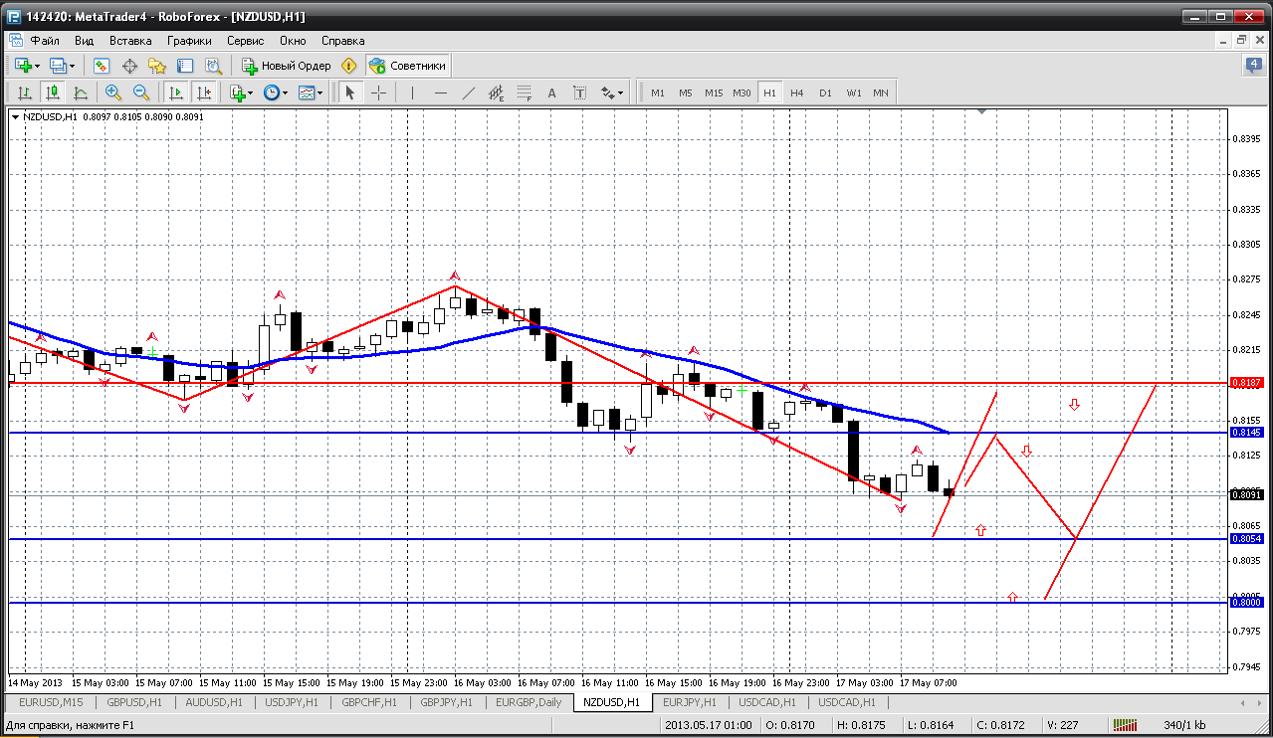
Task: Click the chart shift triangle marker at top
Action: pyautogui.click(x=982, y=112)
